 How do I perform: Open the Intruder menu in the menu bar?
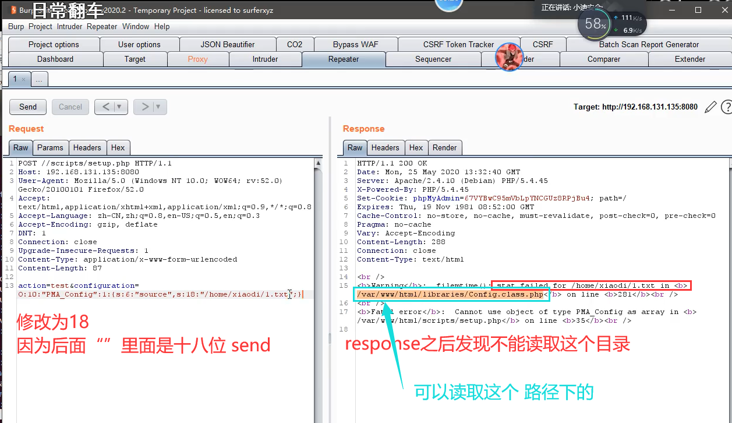(x=70, y=26)
